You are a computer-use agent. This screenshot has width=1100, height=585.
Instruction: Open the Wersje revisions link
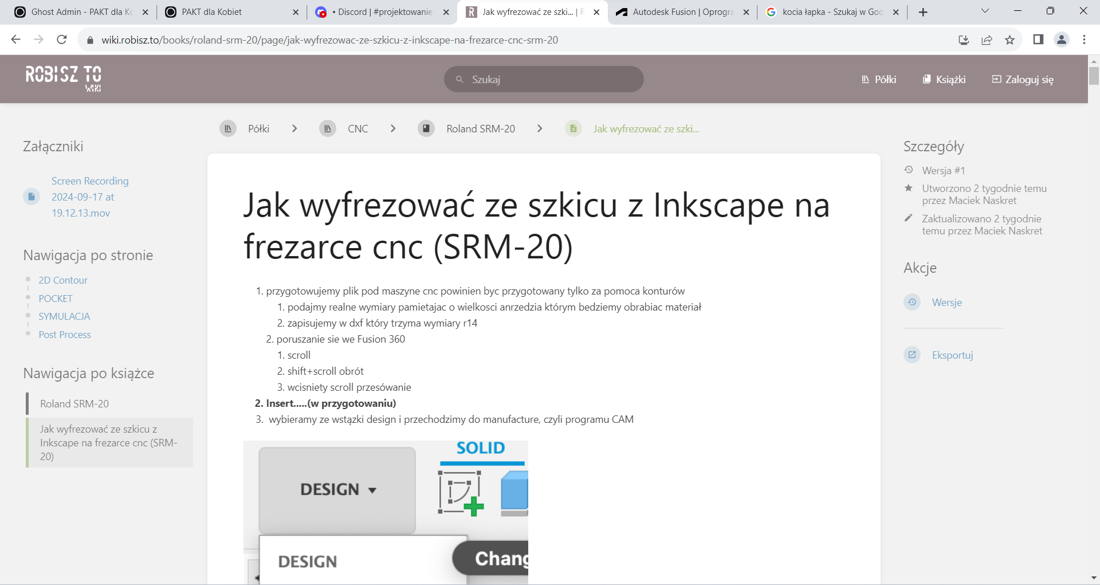click(x=946, y=302)
